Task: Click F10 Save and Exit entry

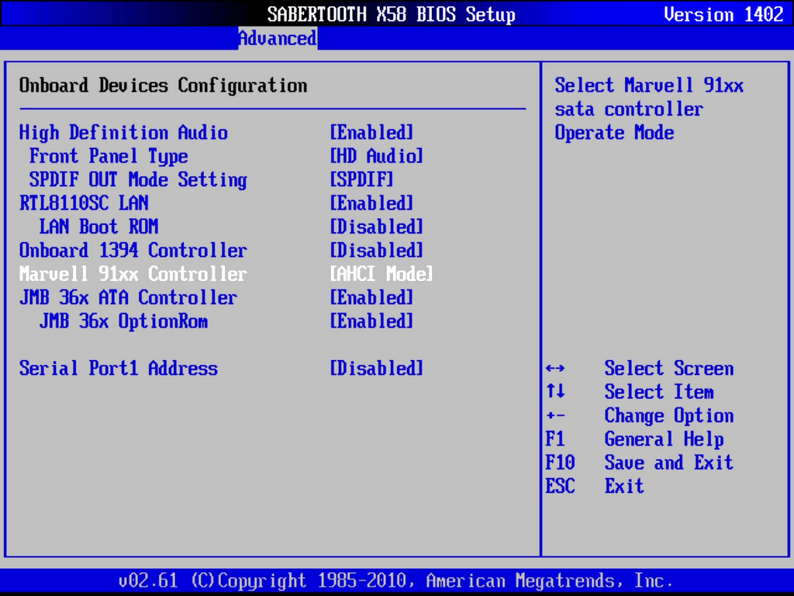Action: (640, 463)
